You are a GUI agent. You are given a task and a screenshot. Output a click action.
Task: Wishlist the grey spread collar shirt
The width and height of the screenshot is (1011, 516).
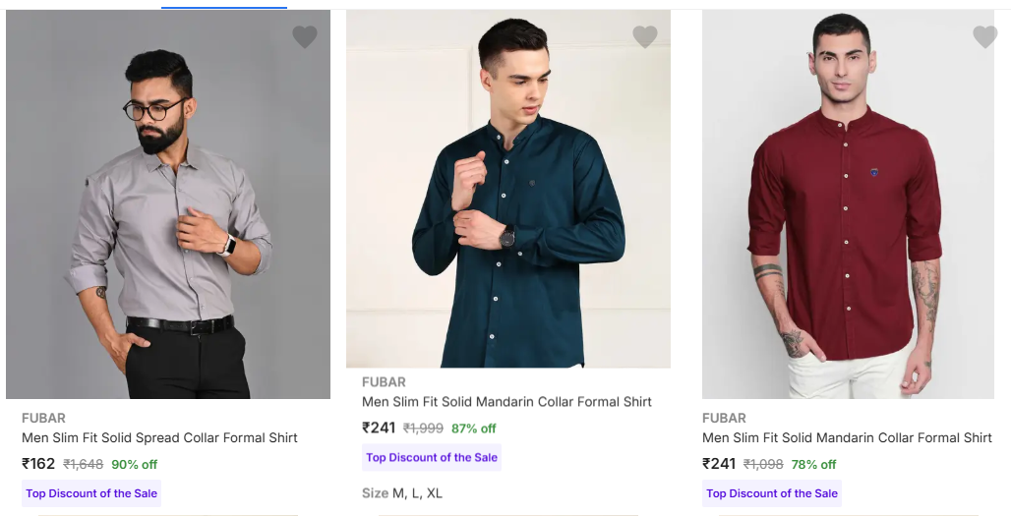[x=305, y=37]
